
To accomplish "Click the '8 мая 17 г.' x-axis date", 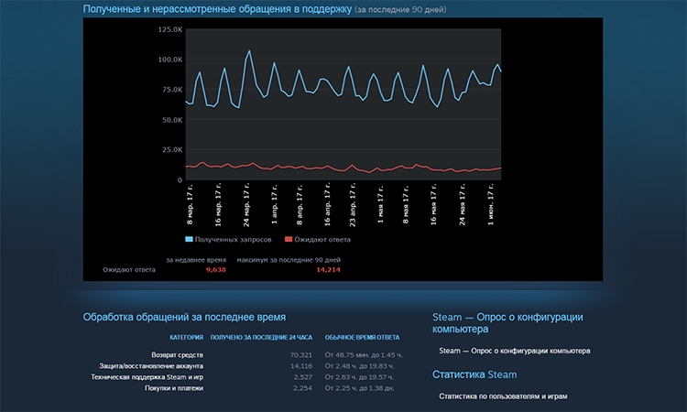I will click(406, 204).
